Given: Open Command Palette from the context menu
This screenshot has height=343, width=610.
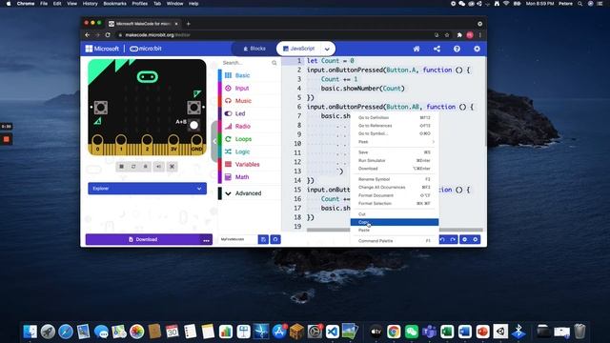Looking at the screenshot, I should 395,241.
